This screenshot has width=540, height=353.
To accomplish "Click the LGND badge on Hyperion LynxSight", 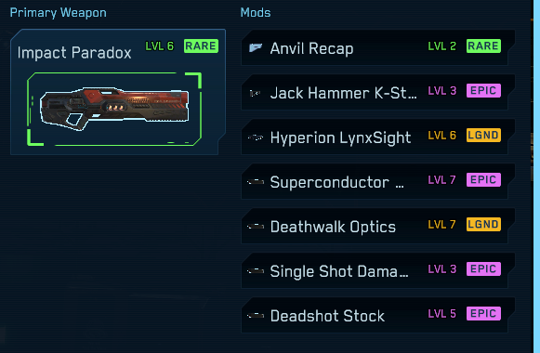I will point(483,136).
